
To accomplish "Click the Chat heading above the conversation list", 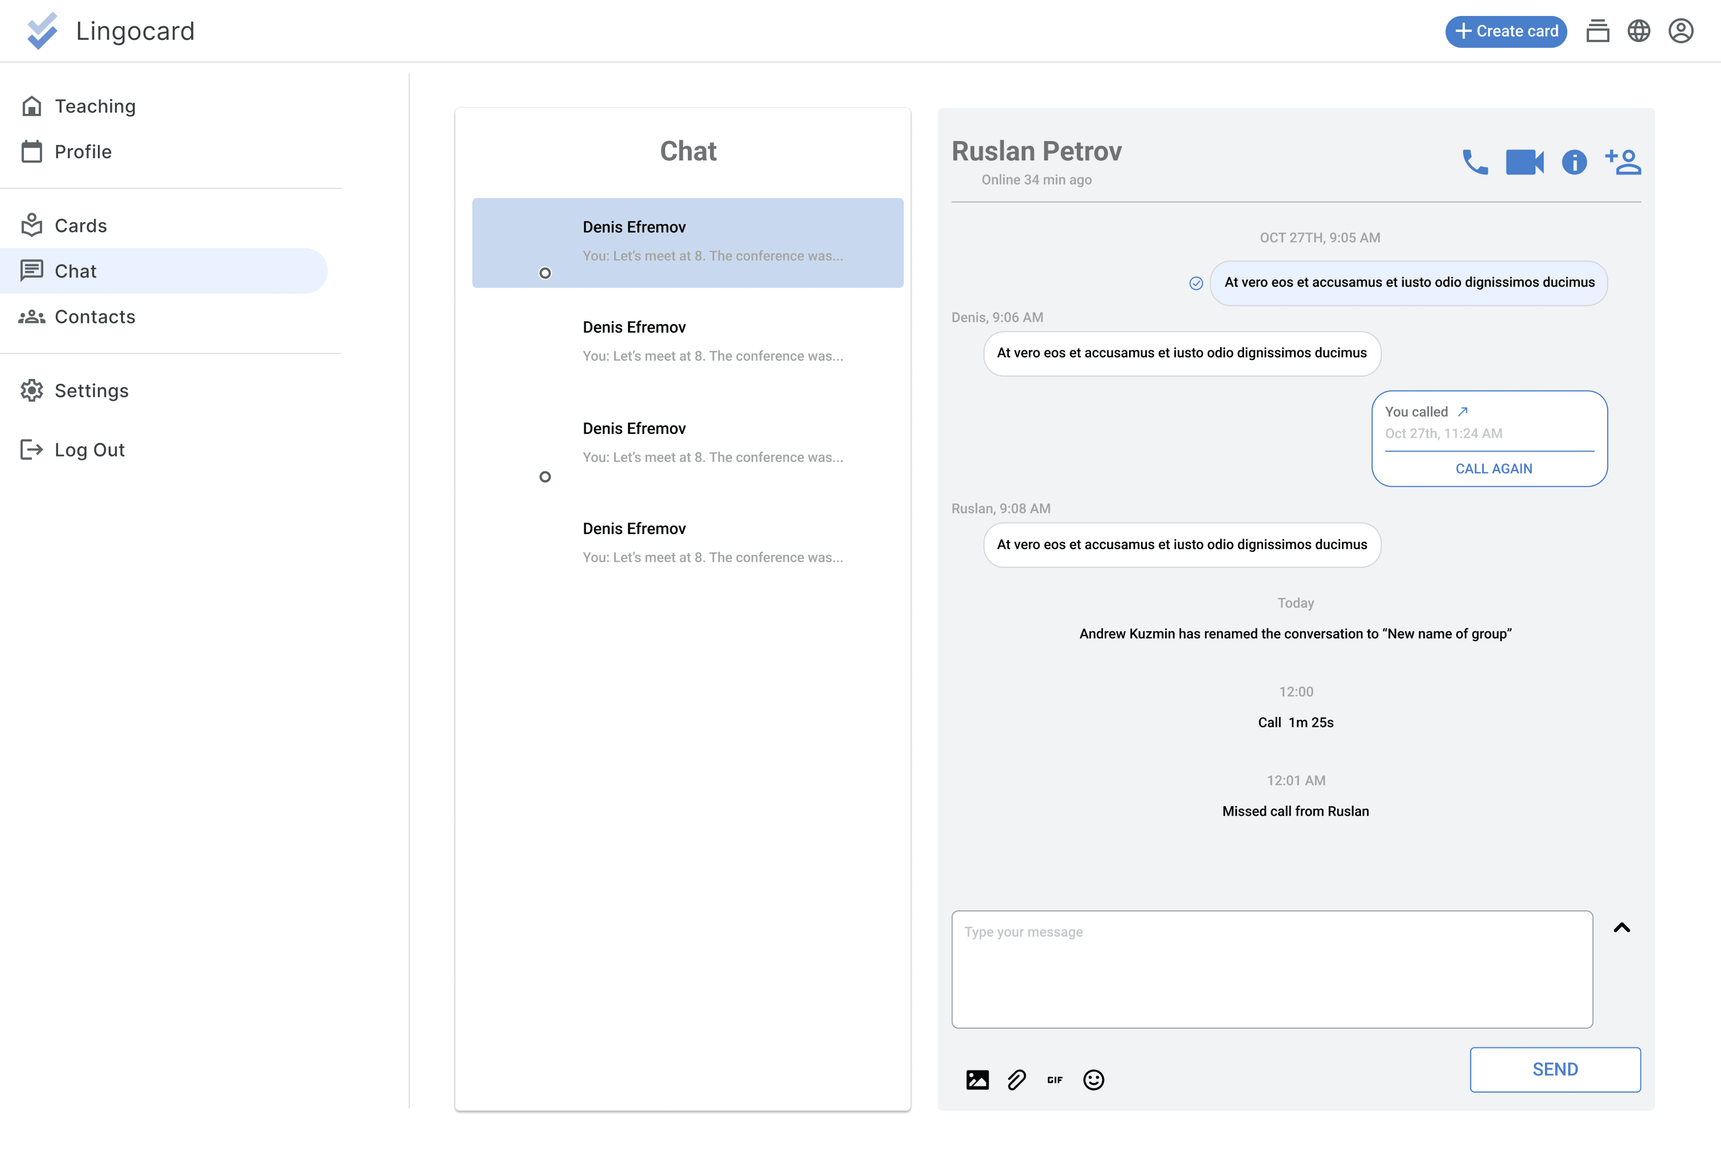I will click(688, 151).
